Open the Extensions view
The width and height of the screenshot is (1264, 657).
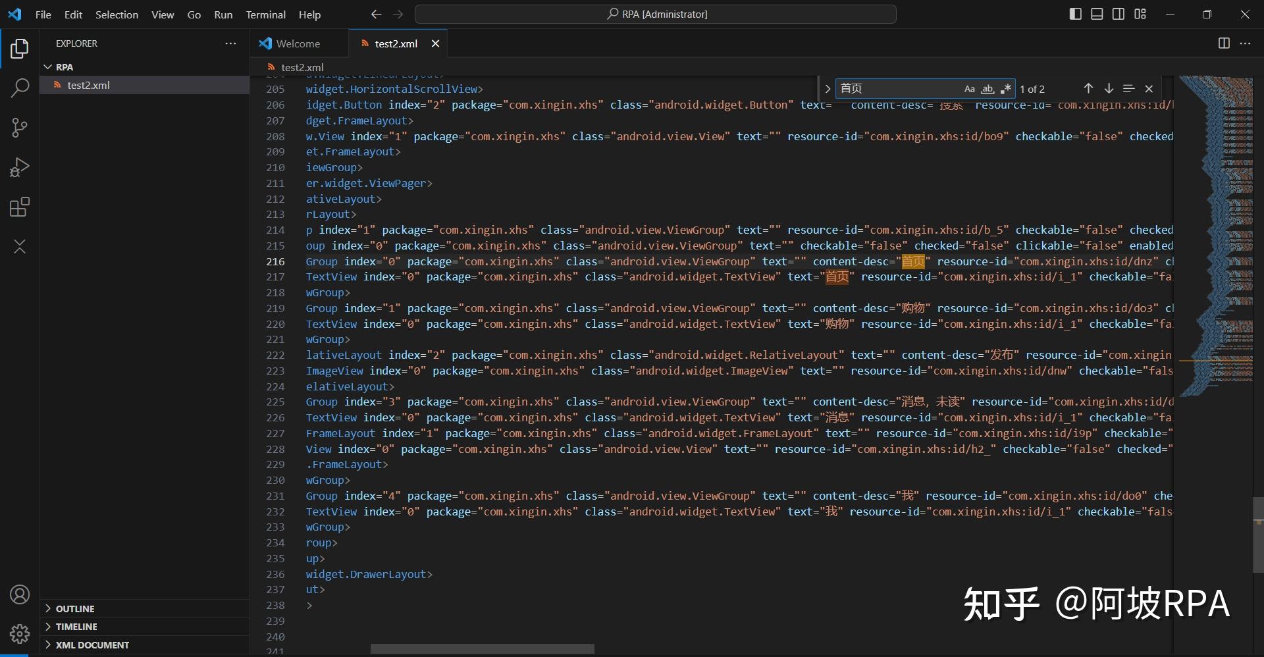pos(20,207)
